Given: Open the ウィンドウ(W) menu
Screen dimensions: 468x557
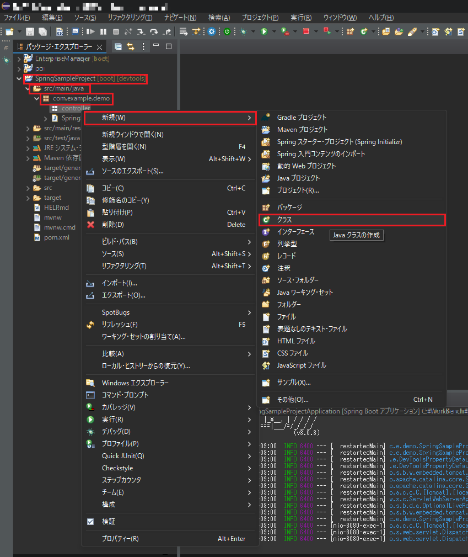Looking at the screenshot, I should click(340, 18).
